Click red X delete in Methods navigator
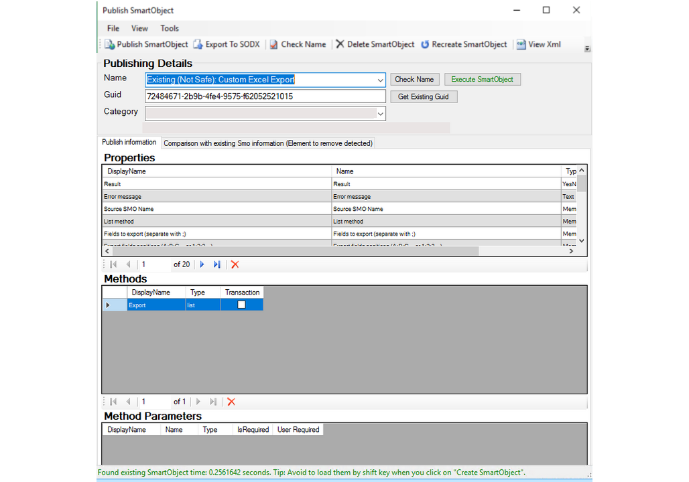The image size is (689, 482). (x=231, y=402)
